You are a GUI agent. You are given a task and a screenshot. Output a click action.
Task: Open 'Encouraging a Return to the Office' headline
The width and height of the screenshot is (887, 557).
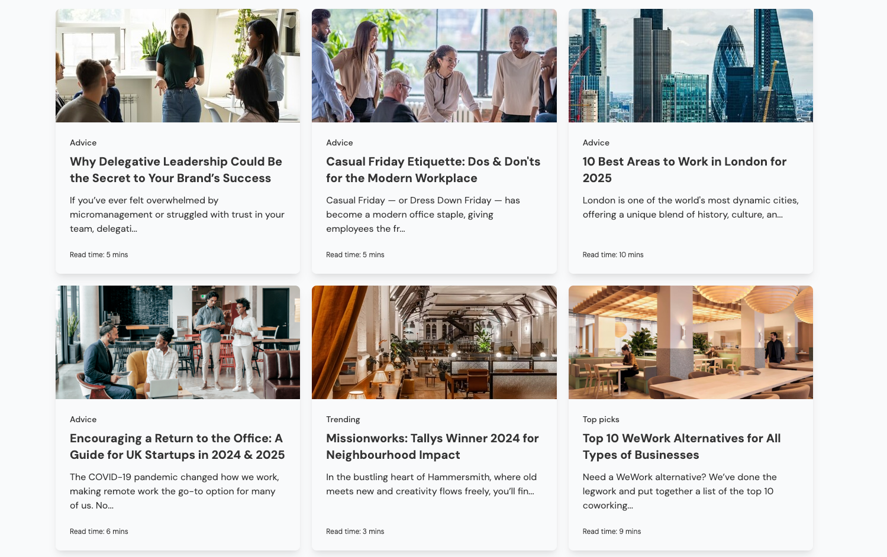[177, 446]
